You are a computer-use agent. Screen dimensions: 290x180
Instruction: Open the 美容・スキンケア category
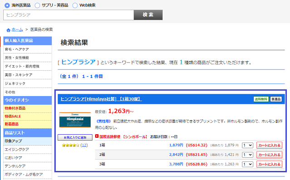(28, 75)
